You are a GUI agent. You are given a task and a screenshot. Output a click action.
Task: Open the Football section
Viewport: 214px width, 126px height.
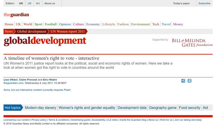[51, 24]
